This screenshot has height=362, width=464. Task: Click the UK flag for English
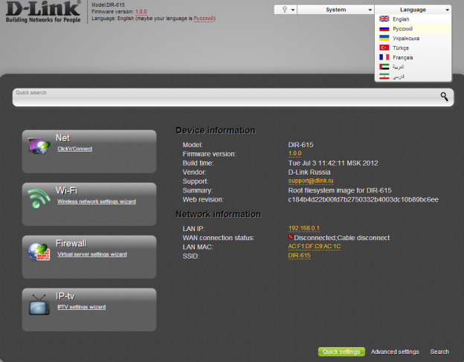click(x=384, y=19)
